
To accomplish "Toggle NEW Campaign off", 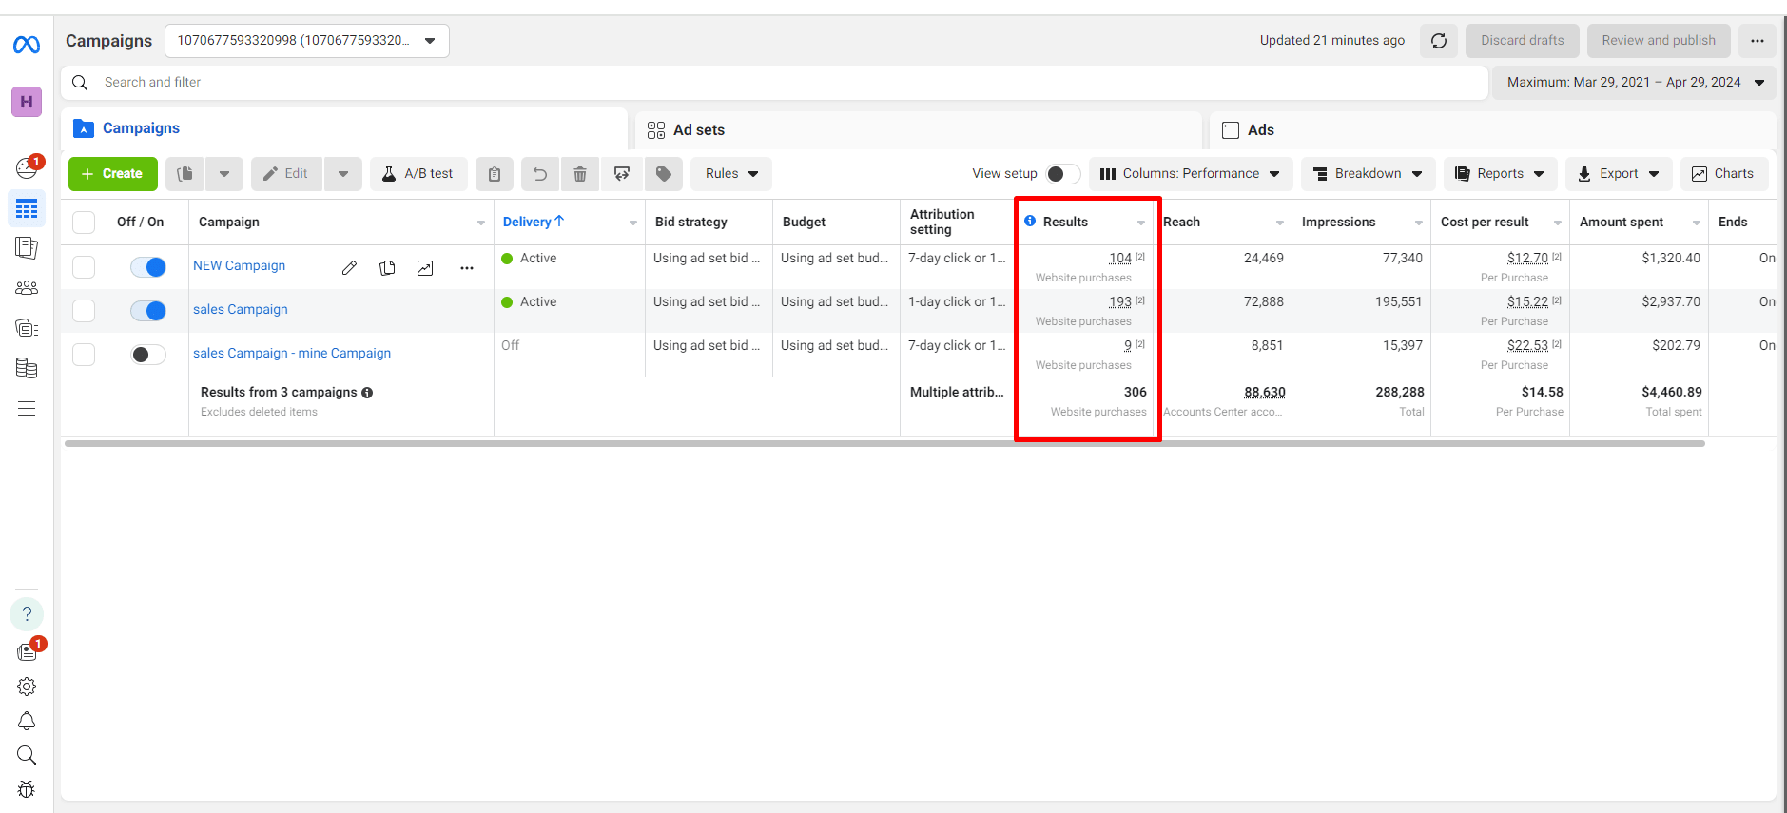I will coord(148,267).
